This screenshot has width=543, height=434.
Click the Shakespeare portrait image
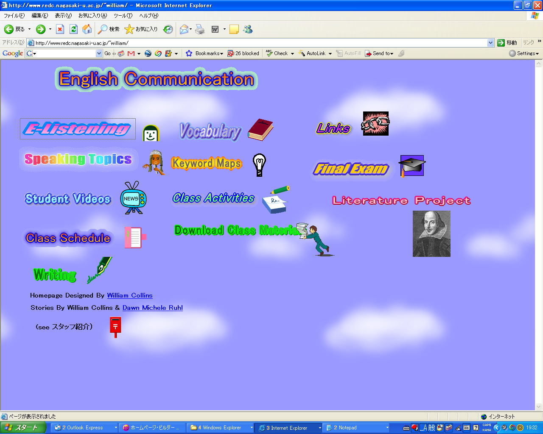point(431,234)
